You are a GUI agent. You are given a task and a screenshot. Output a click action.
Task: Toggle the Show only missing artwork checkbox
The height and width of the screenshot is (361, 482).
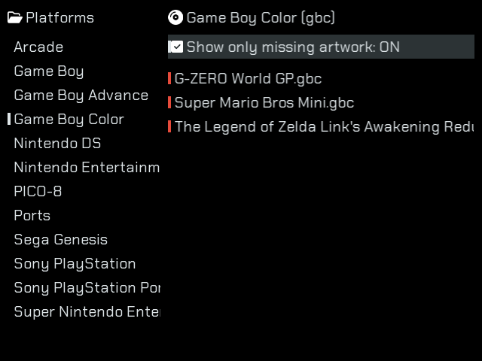click(176, 47)
